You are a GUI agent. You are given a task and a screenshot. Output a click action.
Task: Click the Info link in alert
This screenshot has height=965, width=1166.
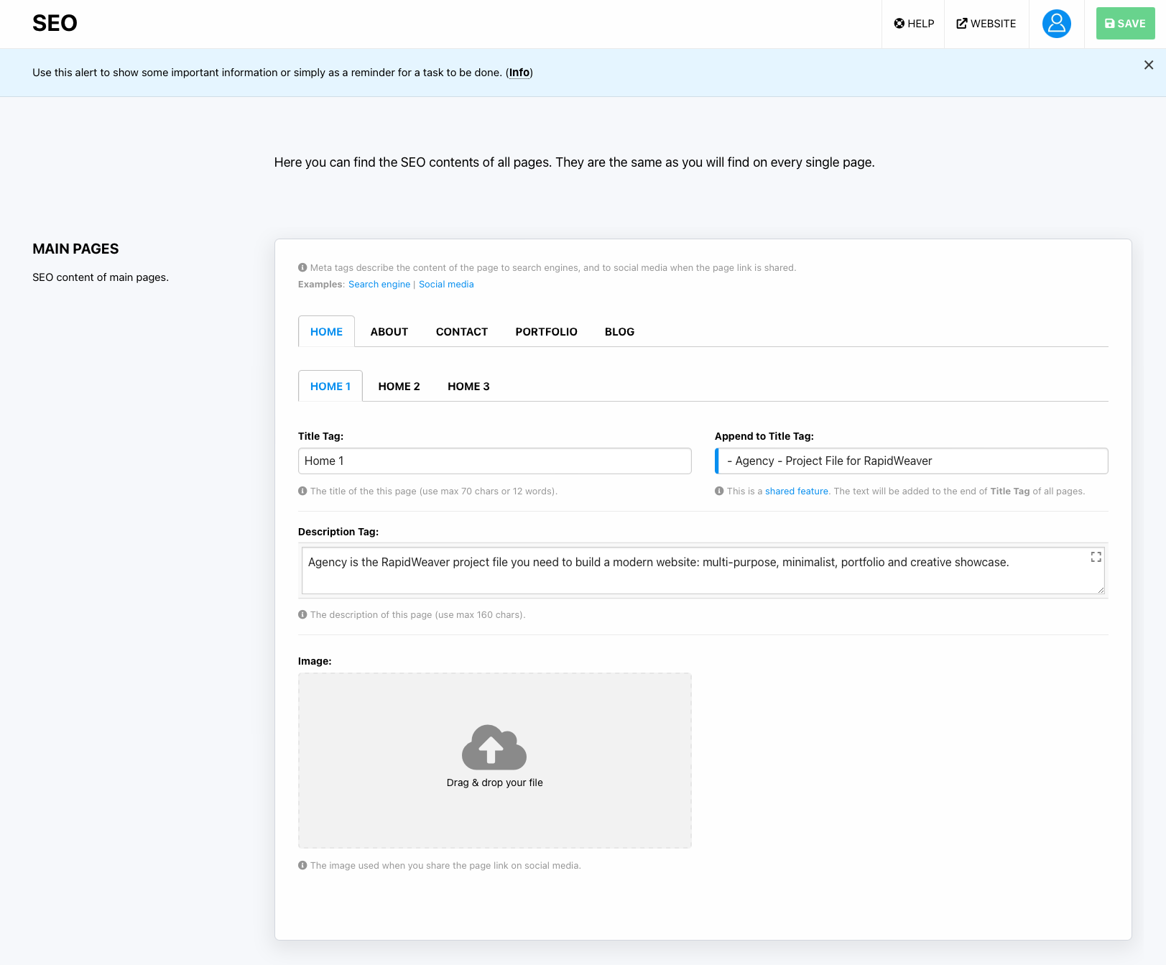click(519, 73)
